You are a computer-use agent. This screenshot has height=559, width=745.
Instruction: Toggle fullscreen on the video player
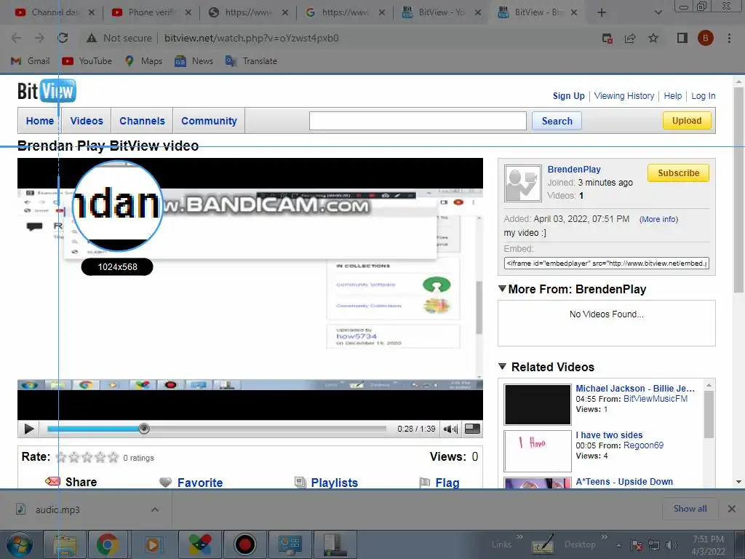(x=472, y=429)
